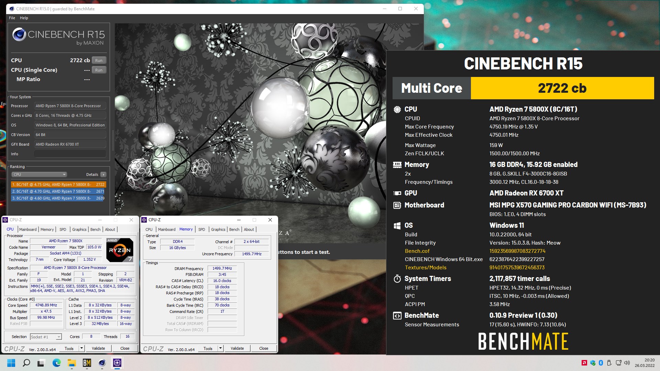This screenshot has width=660, height=371.
Task: Open Windows Security tray icon
Action: (593, 363)
